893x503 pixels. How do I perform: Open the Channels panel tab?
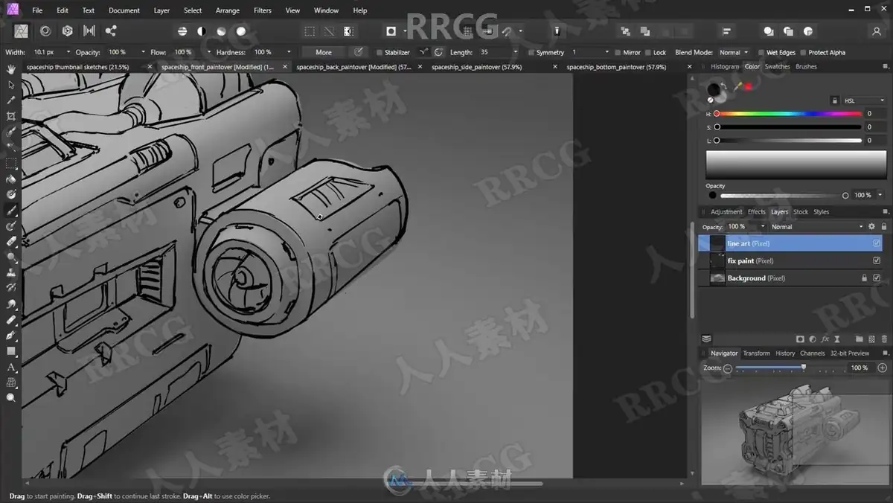pyautogui.click(x=812, y=353)
